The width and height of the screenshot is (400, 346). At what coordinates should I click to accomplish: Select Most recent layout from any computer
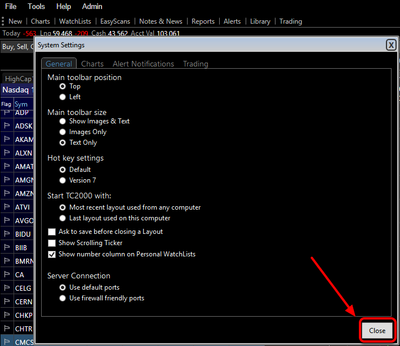click(x=63, y=207)
